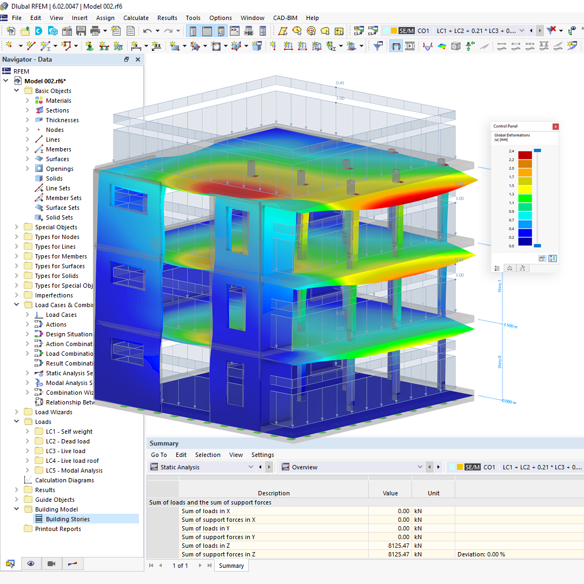Collapse the Basic Objects branch in the navigator
The width and height of the screenshot is (584, 584).
tap(16, 90)
